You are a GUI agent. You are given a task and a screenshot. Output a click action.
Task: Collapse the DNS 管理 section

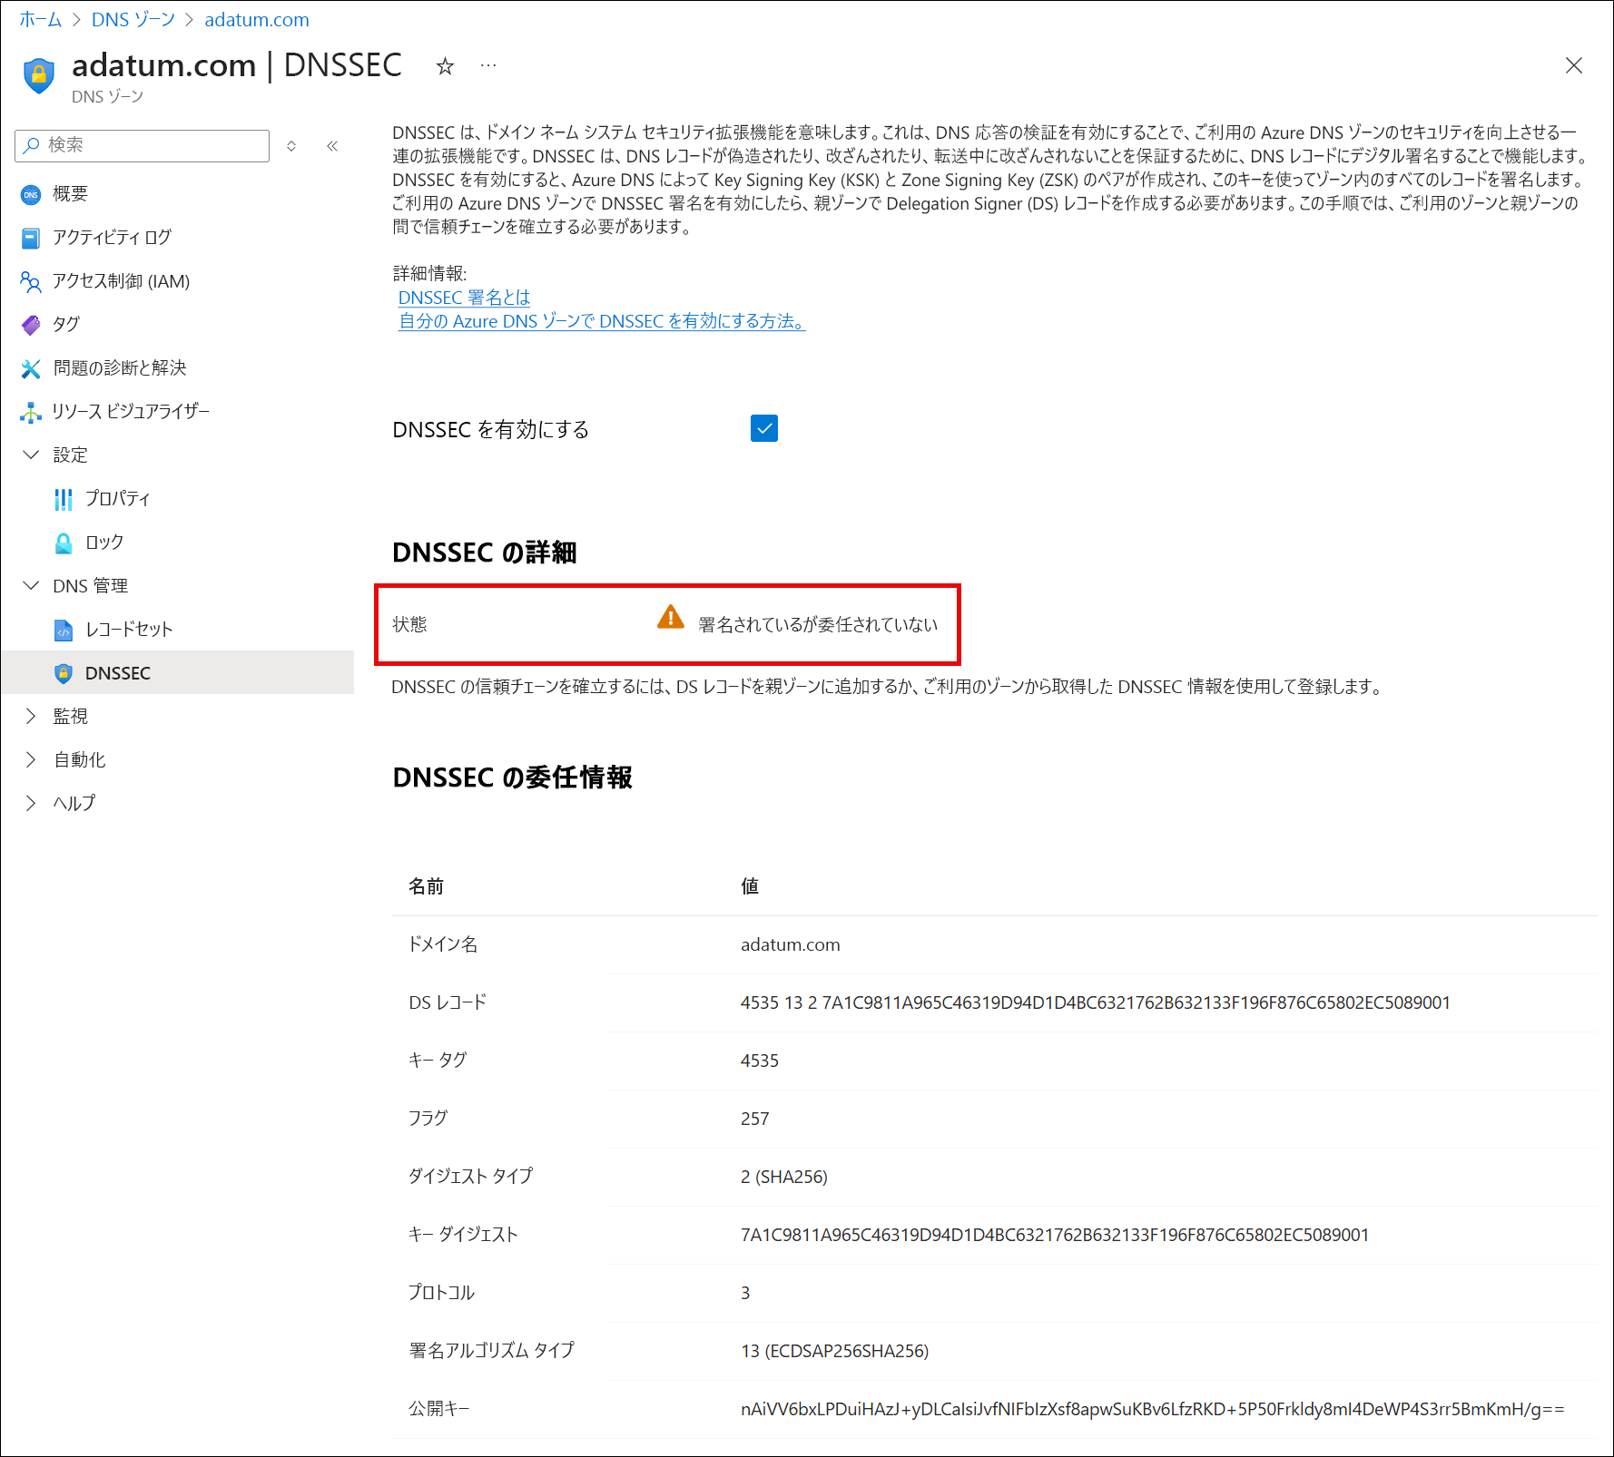click(31, 585)
